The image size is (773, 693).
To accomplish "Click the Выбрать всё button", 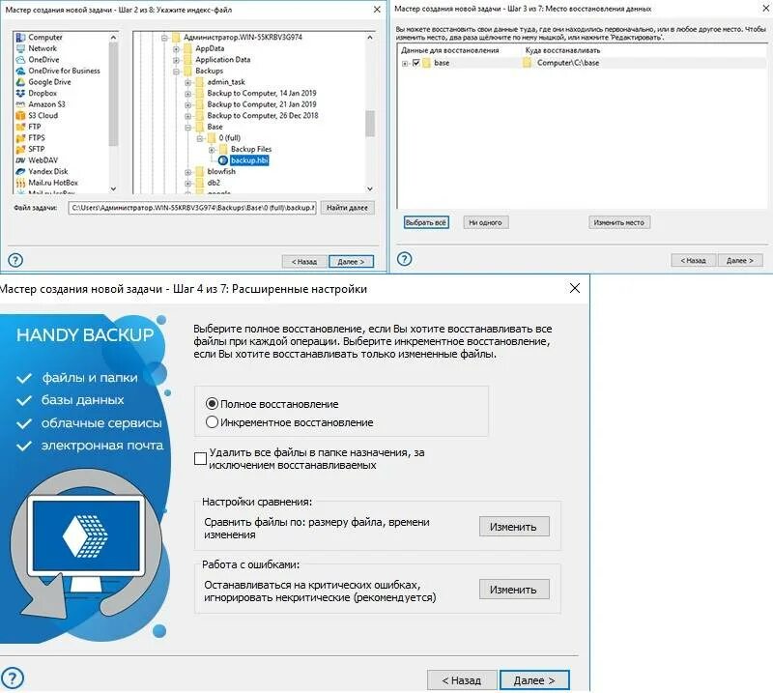I will [x=426, y=222].
